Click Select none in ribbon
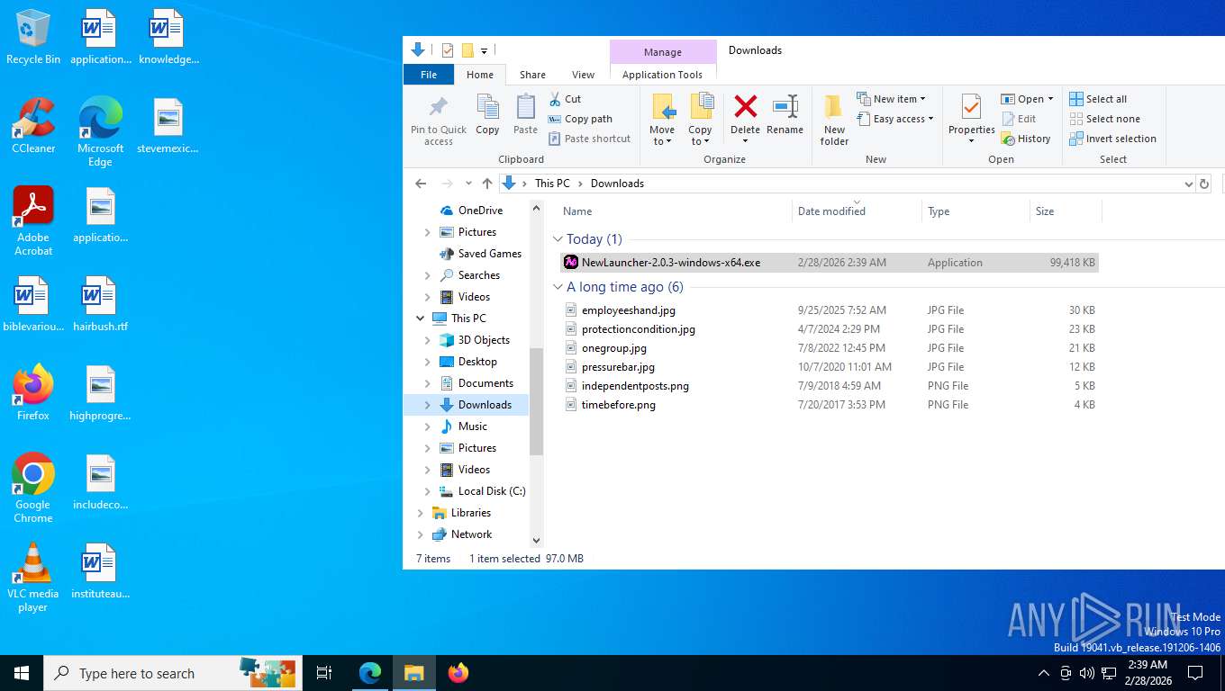Viewport: 1225px width, 691px height. pyautogui.click(x=1104, y=119)
